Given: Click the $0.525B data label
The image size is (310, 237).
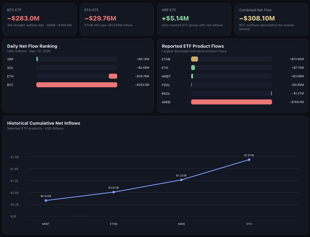Looking at the screenshot, I should point(46,196).
